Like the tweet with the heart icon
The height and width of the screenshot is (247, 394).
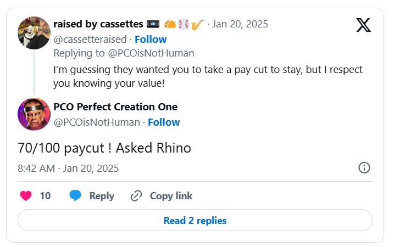pyautogui.click(x=26, y=196)
